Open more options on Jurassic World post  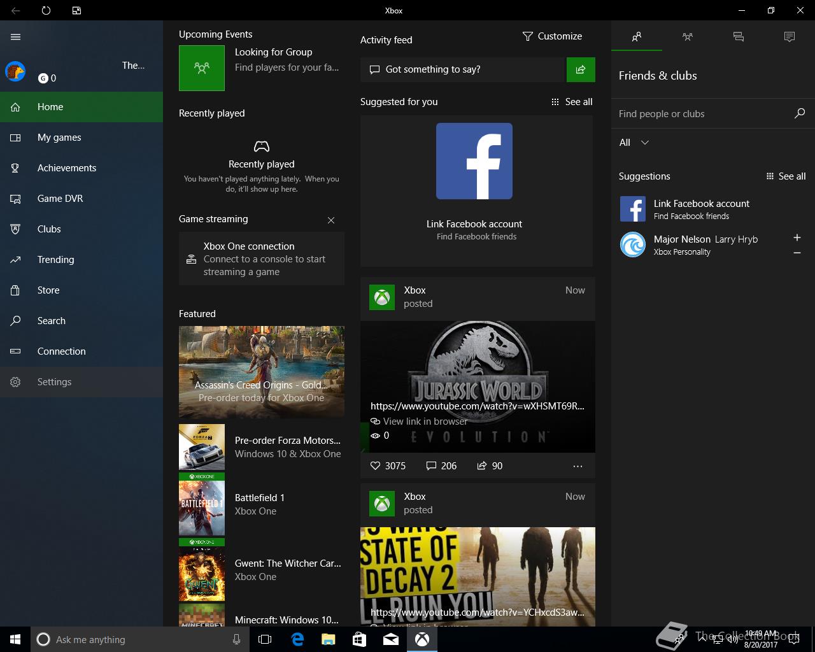(x=578, y=466)
